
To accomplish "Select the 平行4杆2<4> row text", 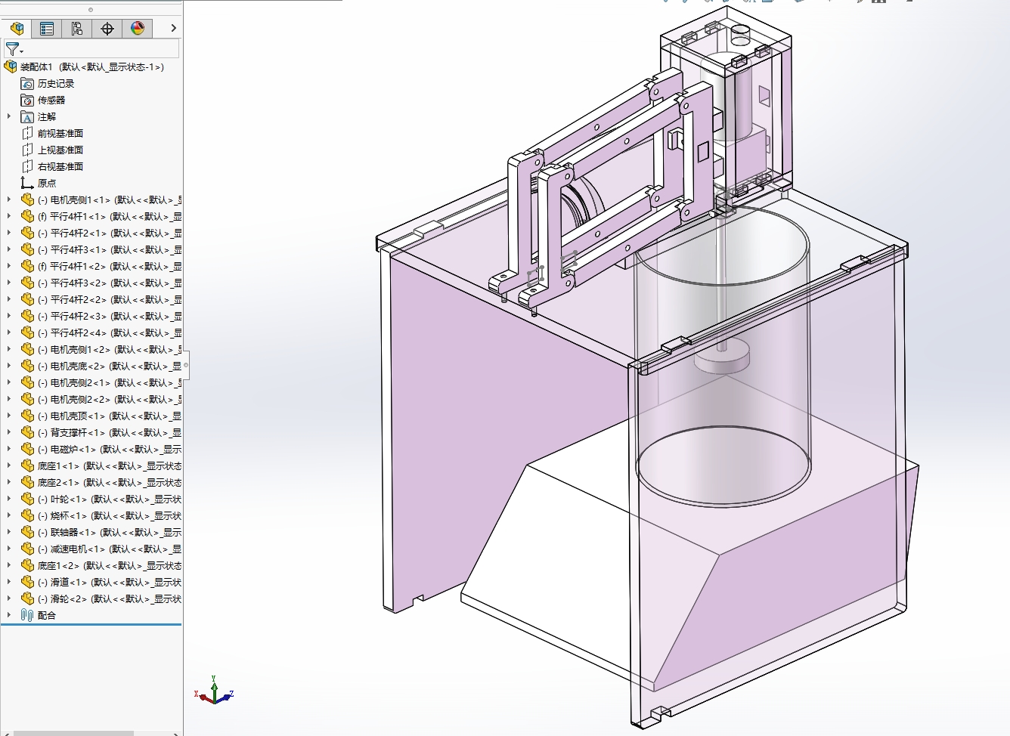I will (110, 332).
